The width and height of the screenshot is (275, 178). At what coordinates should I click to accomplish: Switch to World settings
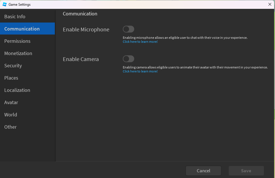pos(27,115)
